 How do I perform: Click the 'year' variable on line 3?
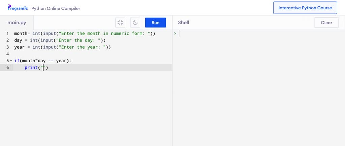(x=19, y=47)
